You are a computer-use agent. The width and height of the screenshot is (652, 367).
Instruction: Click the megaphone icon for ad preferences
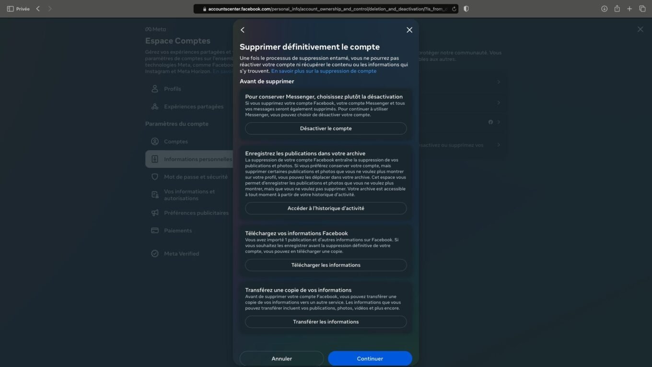(155, 213)
